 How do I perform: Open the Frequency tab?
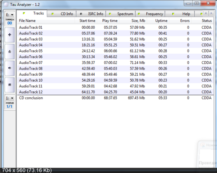(150, 14)
